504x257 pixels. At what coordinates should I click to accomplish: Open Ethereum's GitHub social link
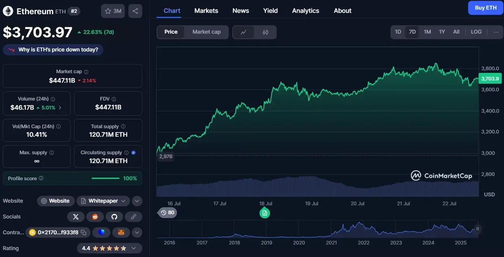[114, 217]
